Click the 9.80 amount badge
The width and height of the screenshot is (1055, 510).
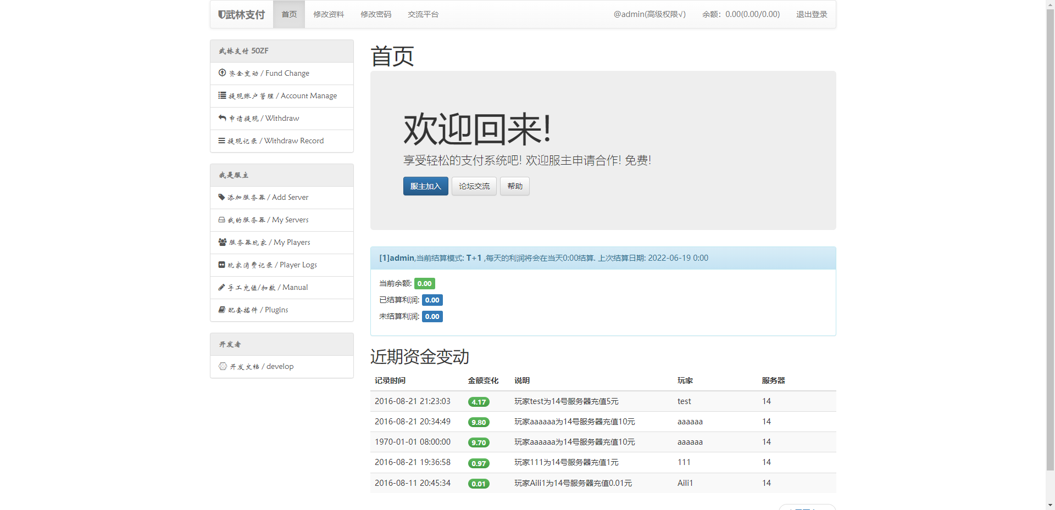pyautogui.click(x=479, y=422)
